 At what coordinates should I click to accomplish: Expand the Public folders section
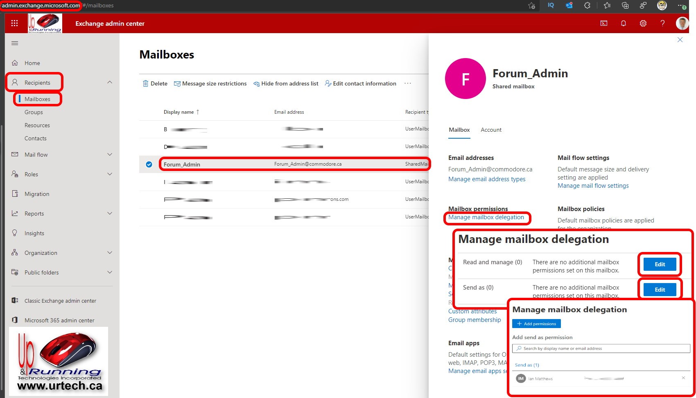[109, 272]
